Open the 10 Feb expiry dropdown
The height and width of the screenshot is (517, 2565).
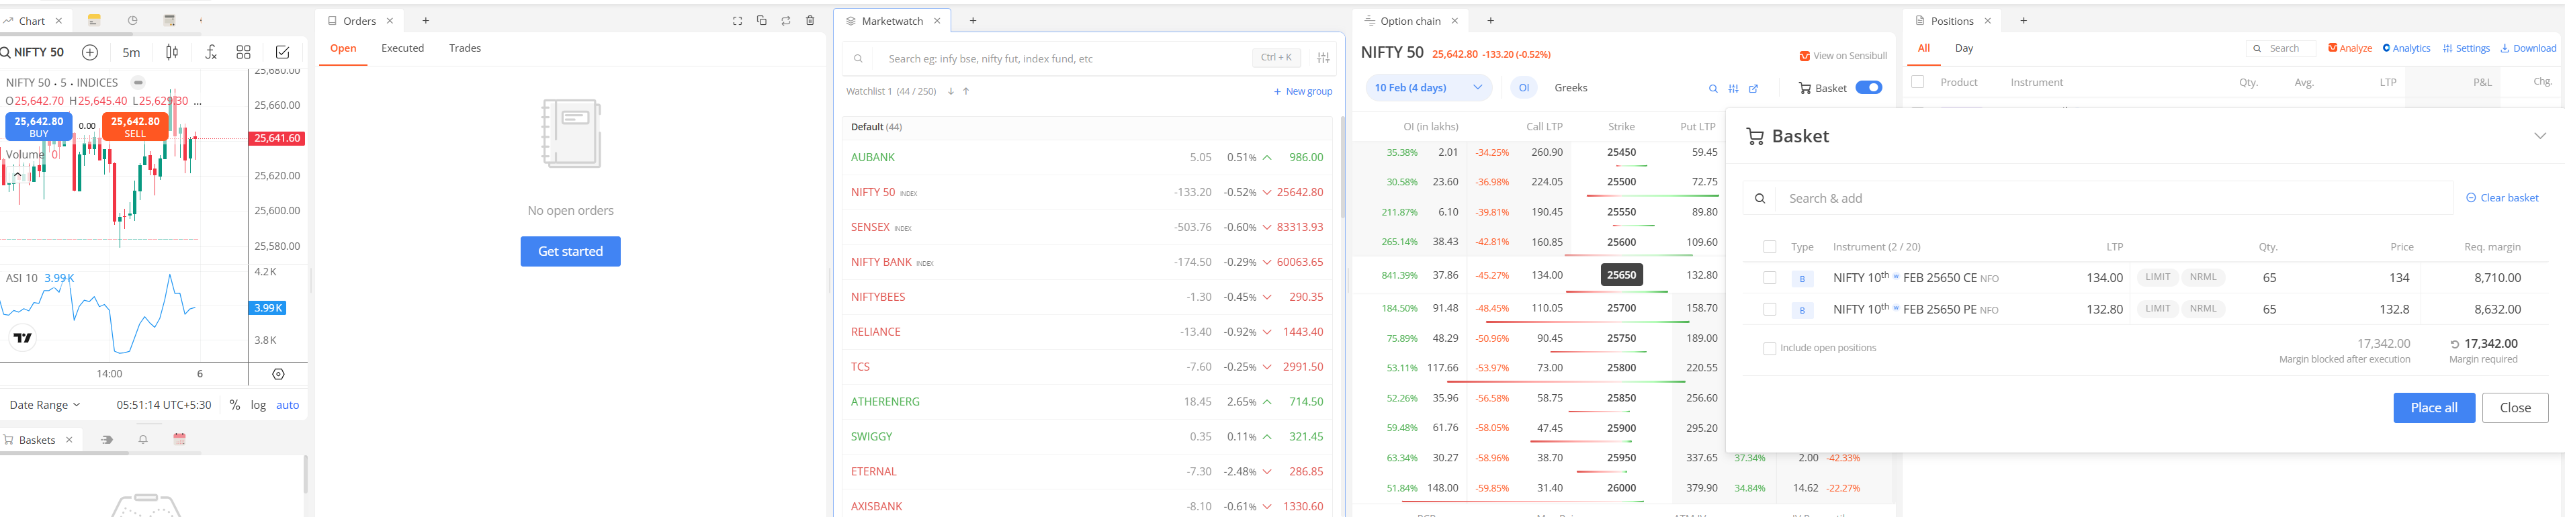click(1428, 87)
